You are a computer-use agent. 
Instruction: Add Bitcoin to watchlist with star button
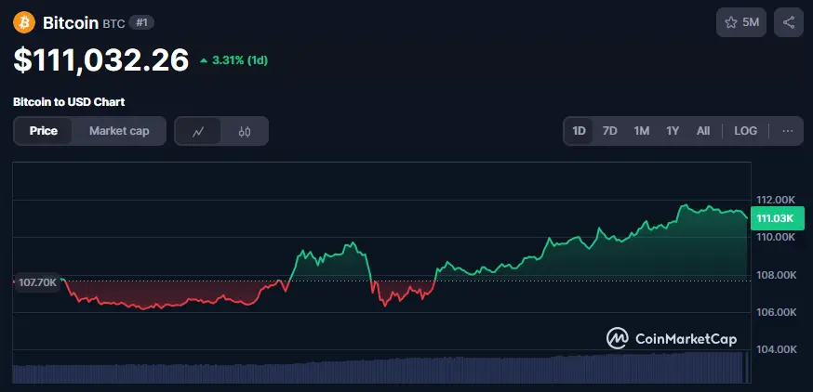pyautogui.click(x=741, y=22)
